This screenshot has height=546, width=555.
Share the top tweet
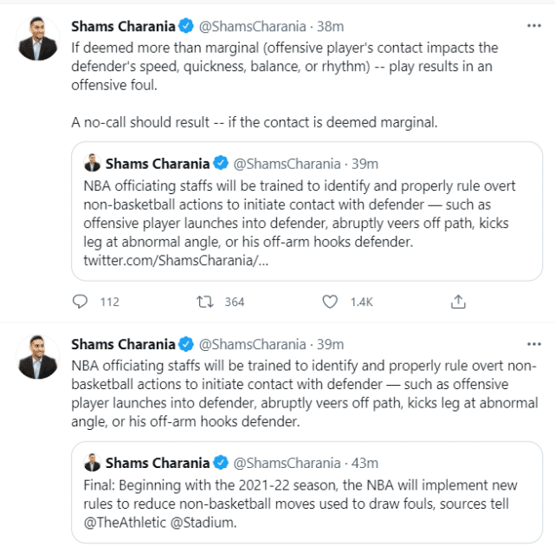coord(459,302)
